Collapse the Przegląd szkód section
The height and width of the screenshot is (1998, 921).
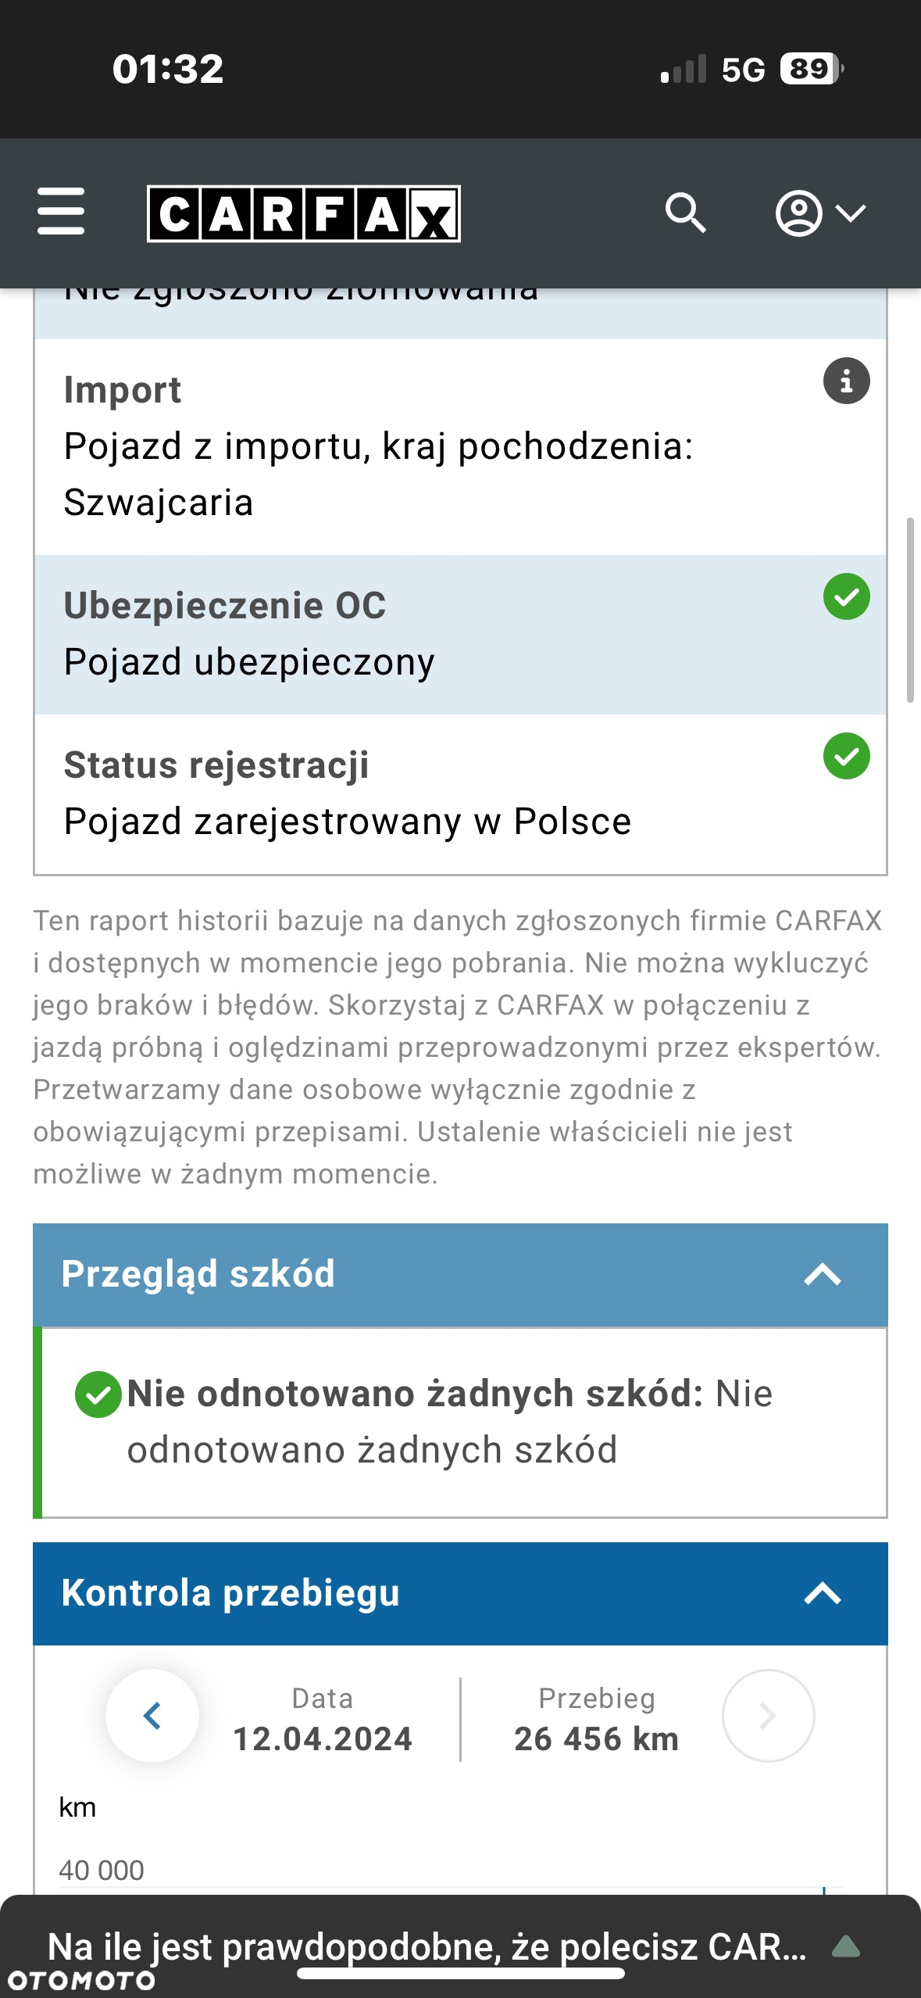tap(823, 1275)
